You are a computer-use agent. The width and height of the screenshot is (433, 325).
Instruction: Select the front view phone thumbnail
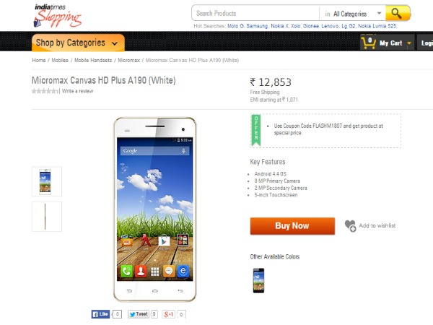(x=47, y=181)
